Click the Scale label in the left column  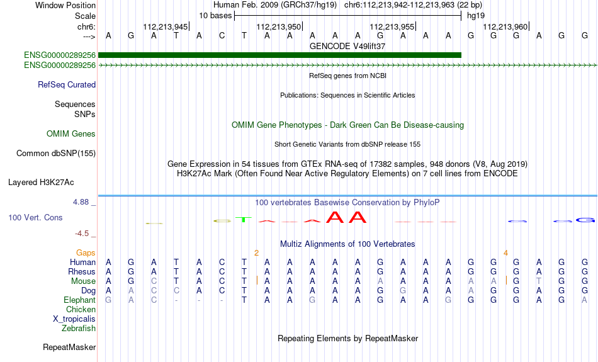(x=85, y=16)
